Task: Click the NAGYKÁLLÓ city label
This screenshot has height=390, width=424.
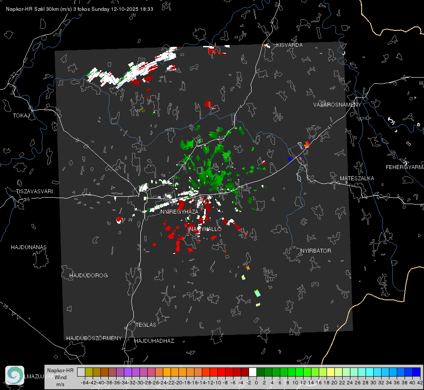Action: (x=205, y=229)
